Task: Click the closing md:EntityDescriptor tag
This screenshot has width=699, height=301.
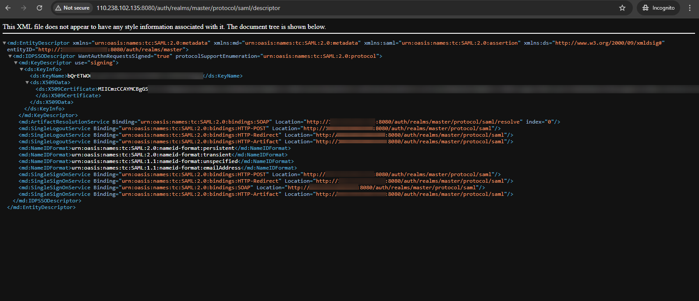Action: point(42,207)
